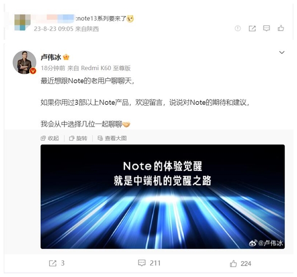This screenshot has height=277, width=297.
Task: Click the blurred commenter username
Action: coord(53,18)
